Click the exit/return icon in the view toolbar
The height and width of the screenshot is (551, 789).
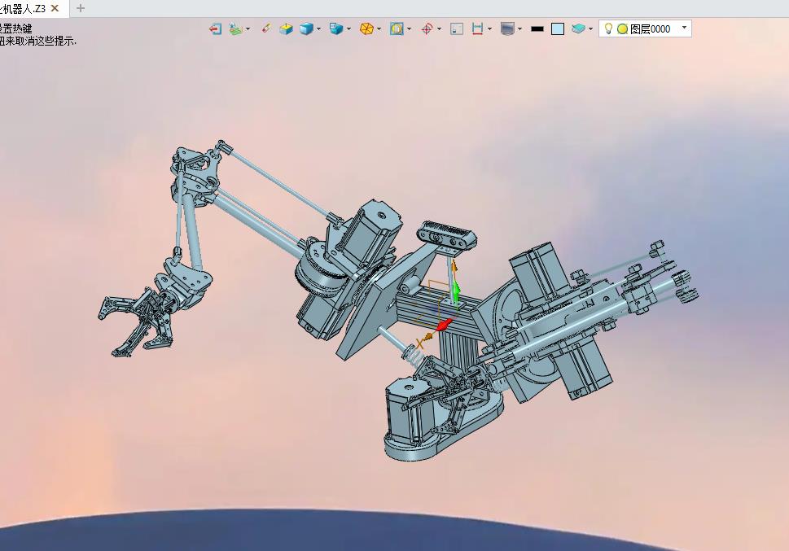215,29
